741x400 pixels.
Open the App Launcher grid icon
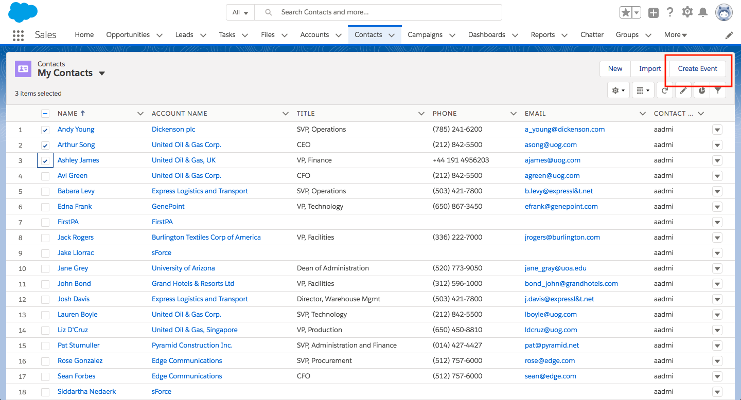click(x=18, y=35)
